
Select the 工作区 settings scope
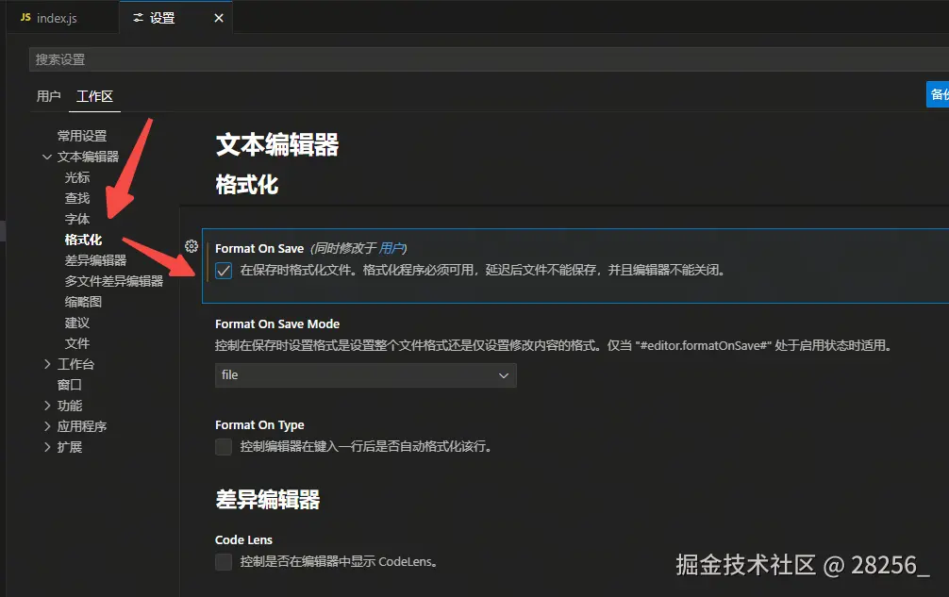tap(94, 96)
